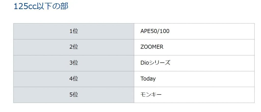Image resolution: width=261 pixels, height=112 pixels.
Task: Click the digit 1 in the first-place cell
Action: click(x=71, y=31)
